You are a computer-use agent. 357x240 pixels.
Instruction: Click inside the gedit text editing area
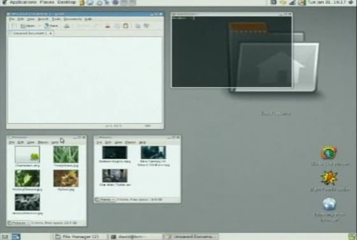(x=85, y=80)
